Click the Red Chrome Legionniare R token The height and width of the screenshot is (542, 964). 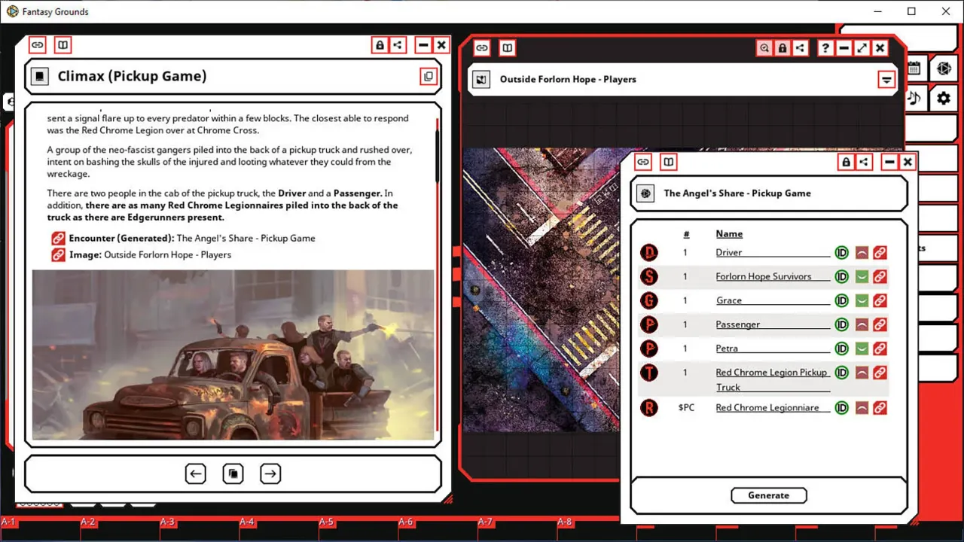tap(648, 408)
